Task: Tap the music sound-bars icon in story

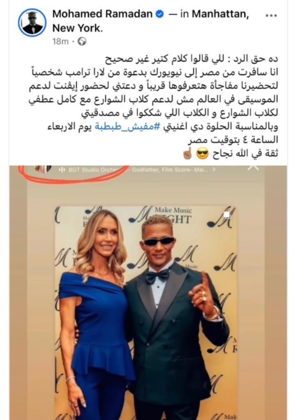Action: 62,170
